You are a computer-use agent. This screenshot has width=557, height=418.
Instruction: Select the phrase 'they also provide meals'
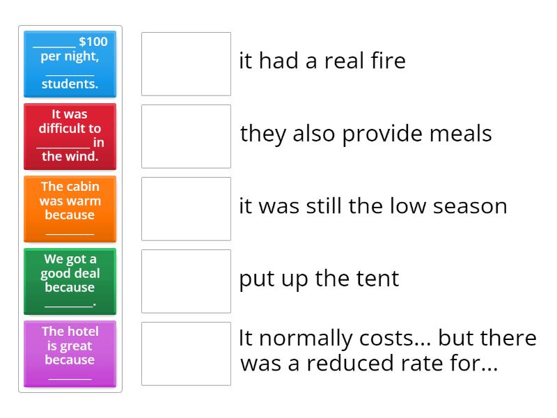tap(366, 133)
